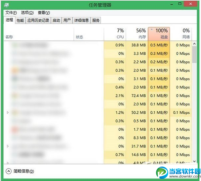The height and width of the screenshot is (181, 201).
Task: Open the 选项(O) menu
Action: (27, 13)
